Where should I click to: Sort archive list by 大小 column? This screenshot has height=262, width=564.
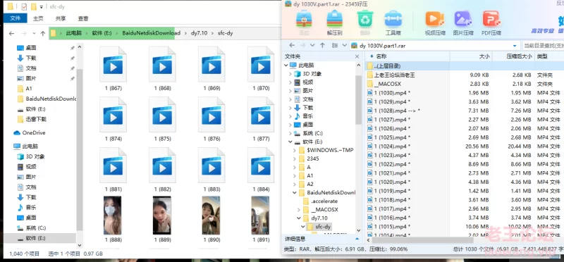coord(471,56)
